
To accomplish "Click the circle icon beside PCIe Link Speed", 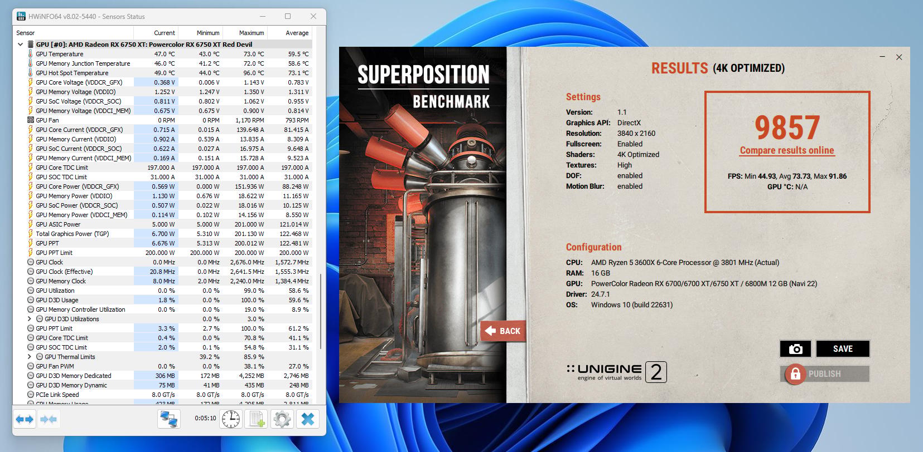I will tap(31, 395).
